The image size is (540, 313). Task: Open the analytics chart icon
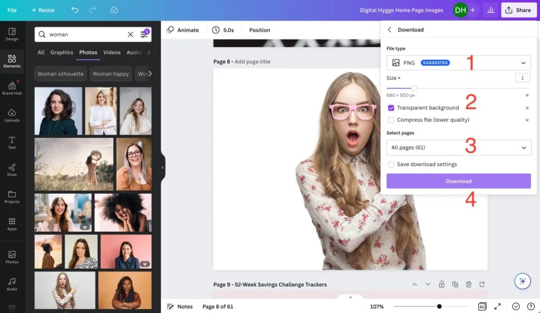[490, 10]
